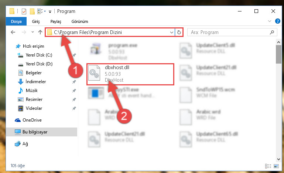Screen dimensions: 284x173
Task: Toggle pin icon next to Müzik
Action: [74, 91]
